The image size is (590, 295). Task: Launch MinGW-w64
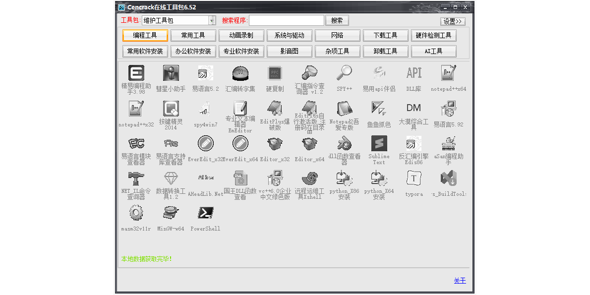click(x=171, y=212)
